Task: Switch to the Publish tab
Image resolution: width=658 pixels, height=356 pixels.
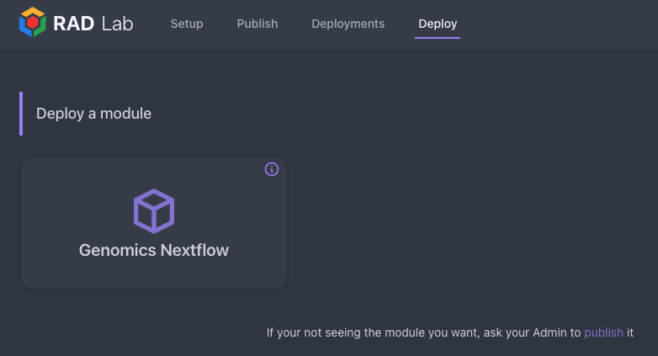Action: click(x=257, y=24)
